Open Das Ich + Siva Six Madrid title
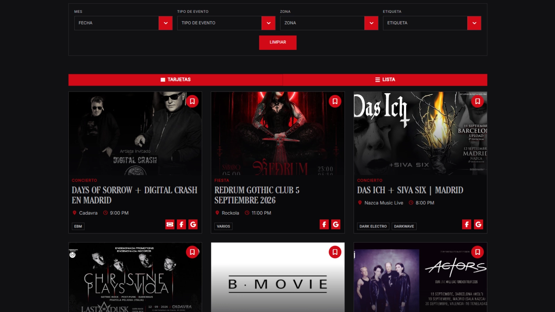555x312 pixels. pyautogui.click(x=410, y=190)
